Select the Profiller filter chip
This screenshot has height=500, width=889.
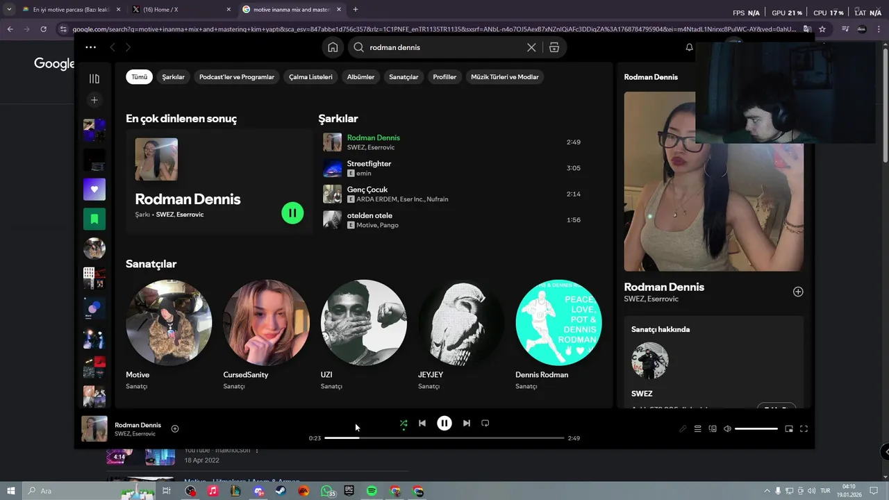[x=444, y=77]
